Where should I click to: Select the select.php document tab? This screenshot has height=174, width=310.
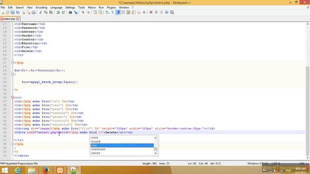[9, 19]
